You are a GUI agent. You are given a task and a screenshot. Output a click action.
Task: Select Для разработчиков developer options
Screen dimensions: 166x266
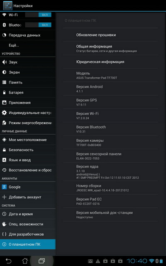28,234
